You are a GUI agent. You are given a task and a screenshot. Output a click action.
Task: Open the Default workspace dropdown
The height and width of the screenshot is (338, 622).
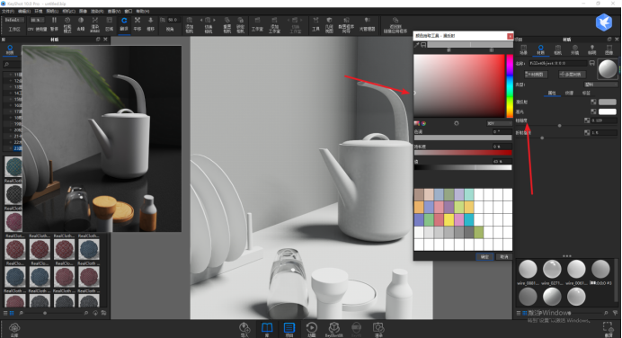click(x=14, y=20)
